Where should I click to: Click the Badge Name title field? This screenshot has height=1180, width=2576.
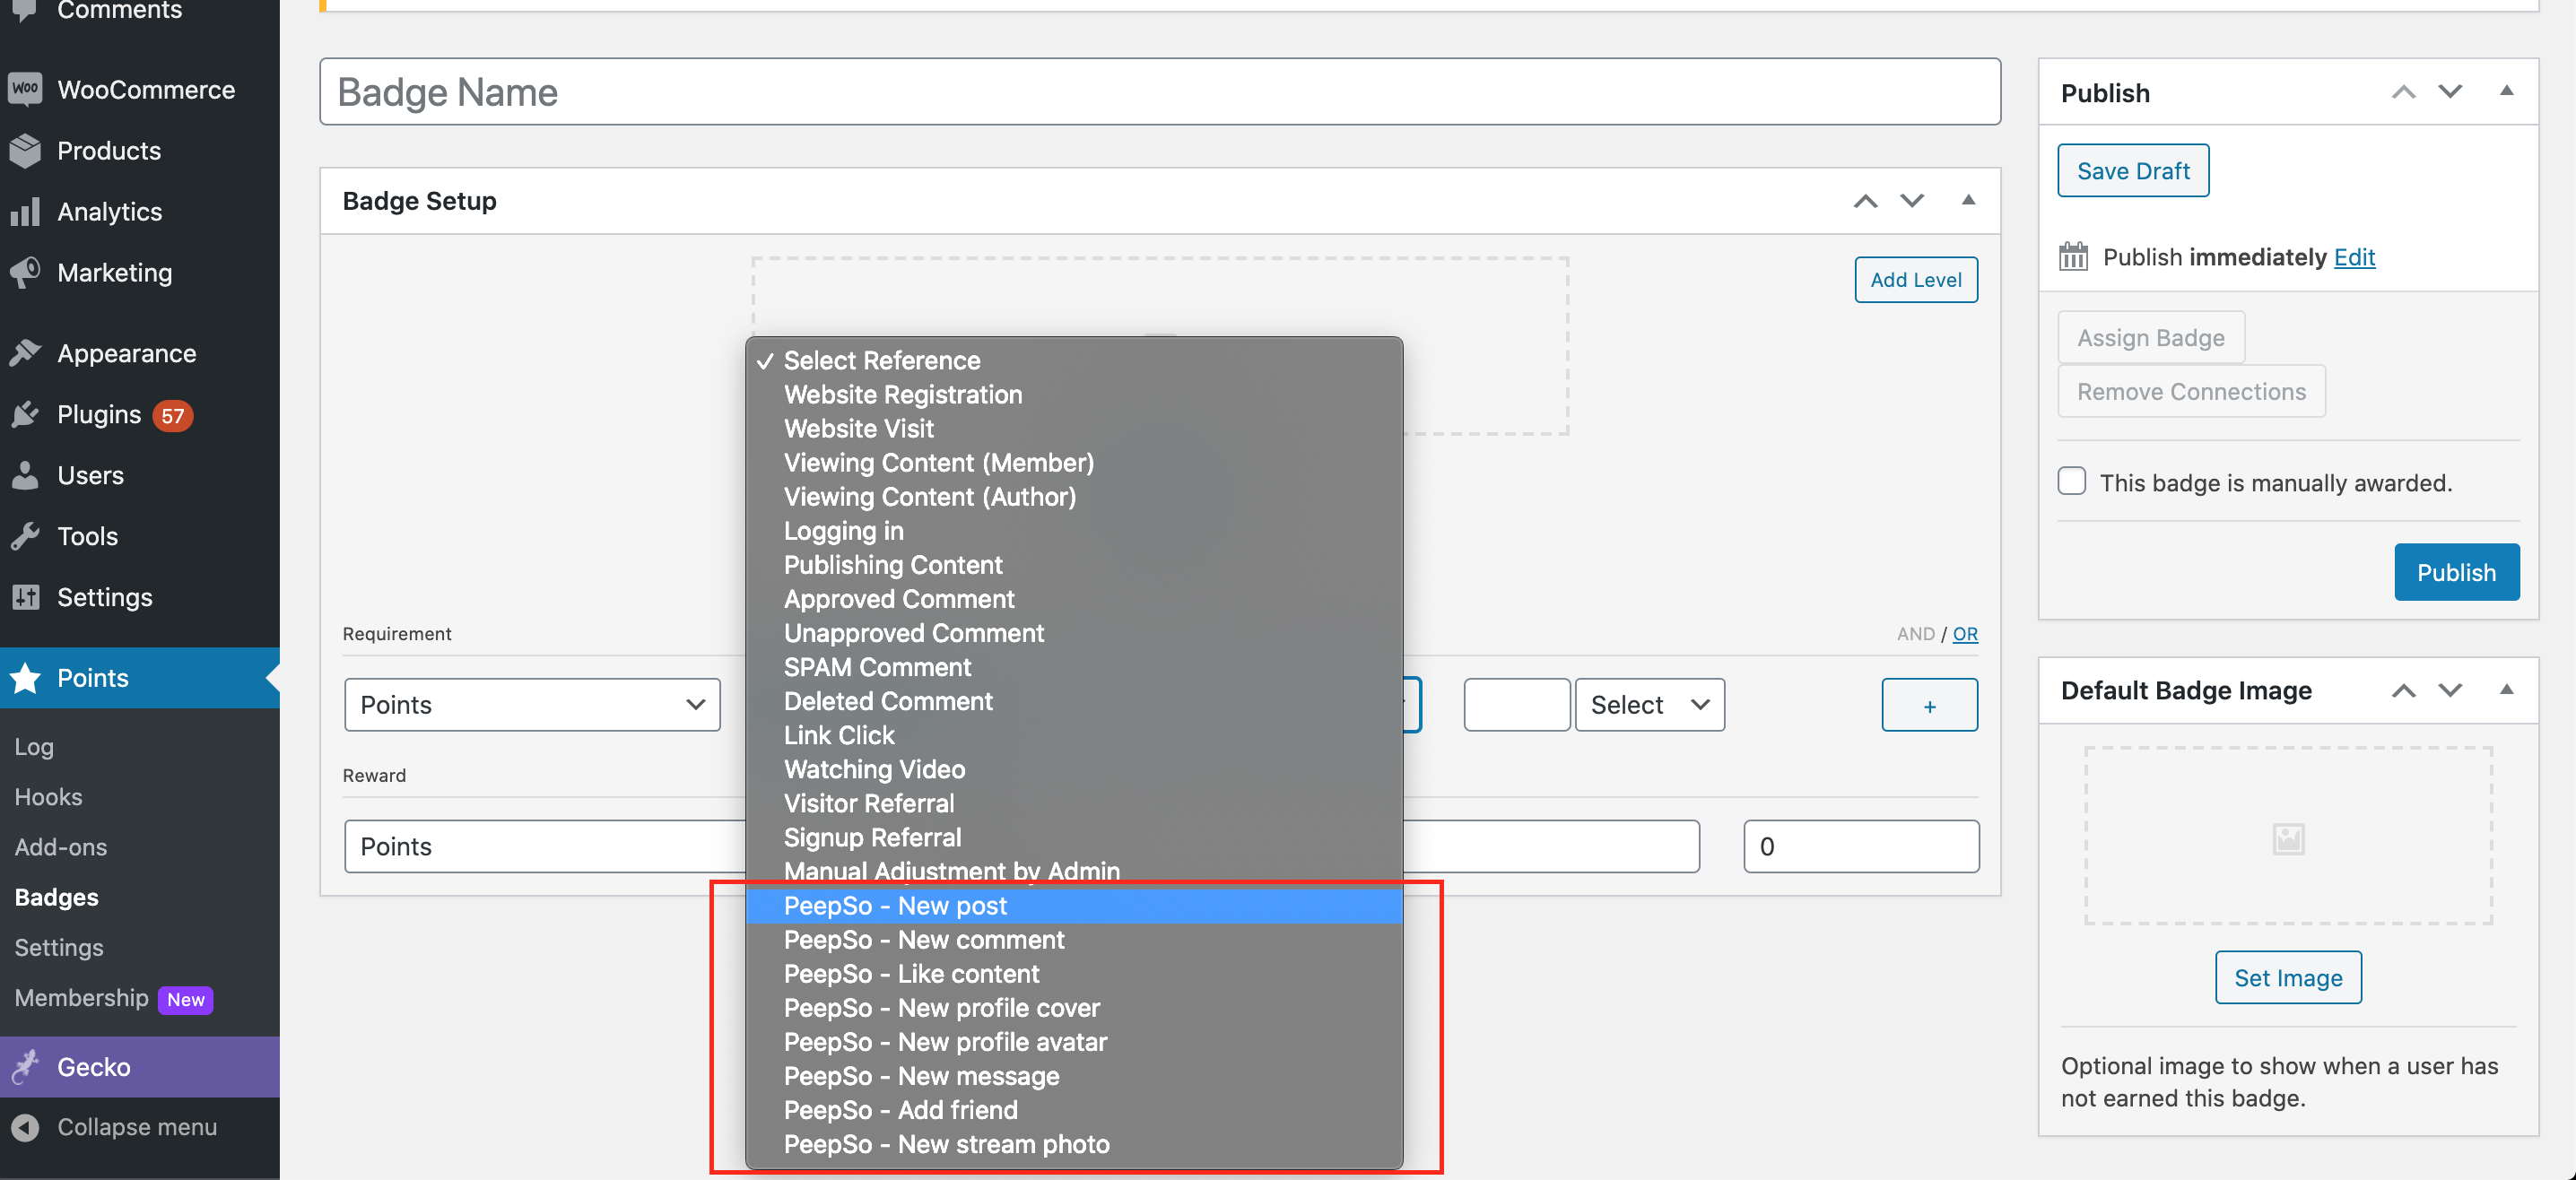pyautogui.click(x=1160, y=91)
